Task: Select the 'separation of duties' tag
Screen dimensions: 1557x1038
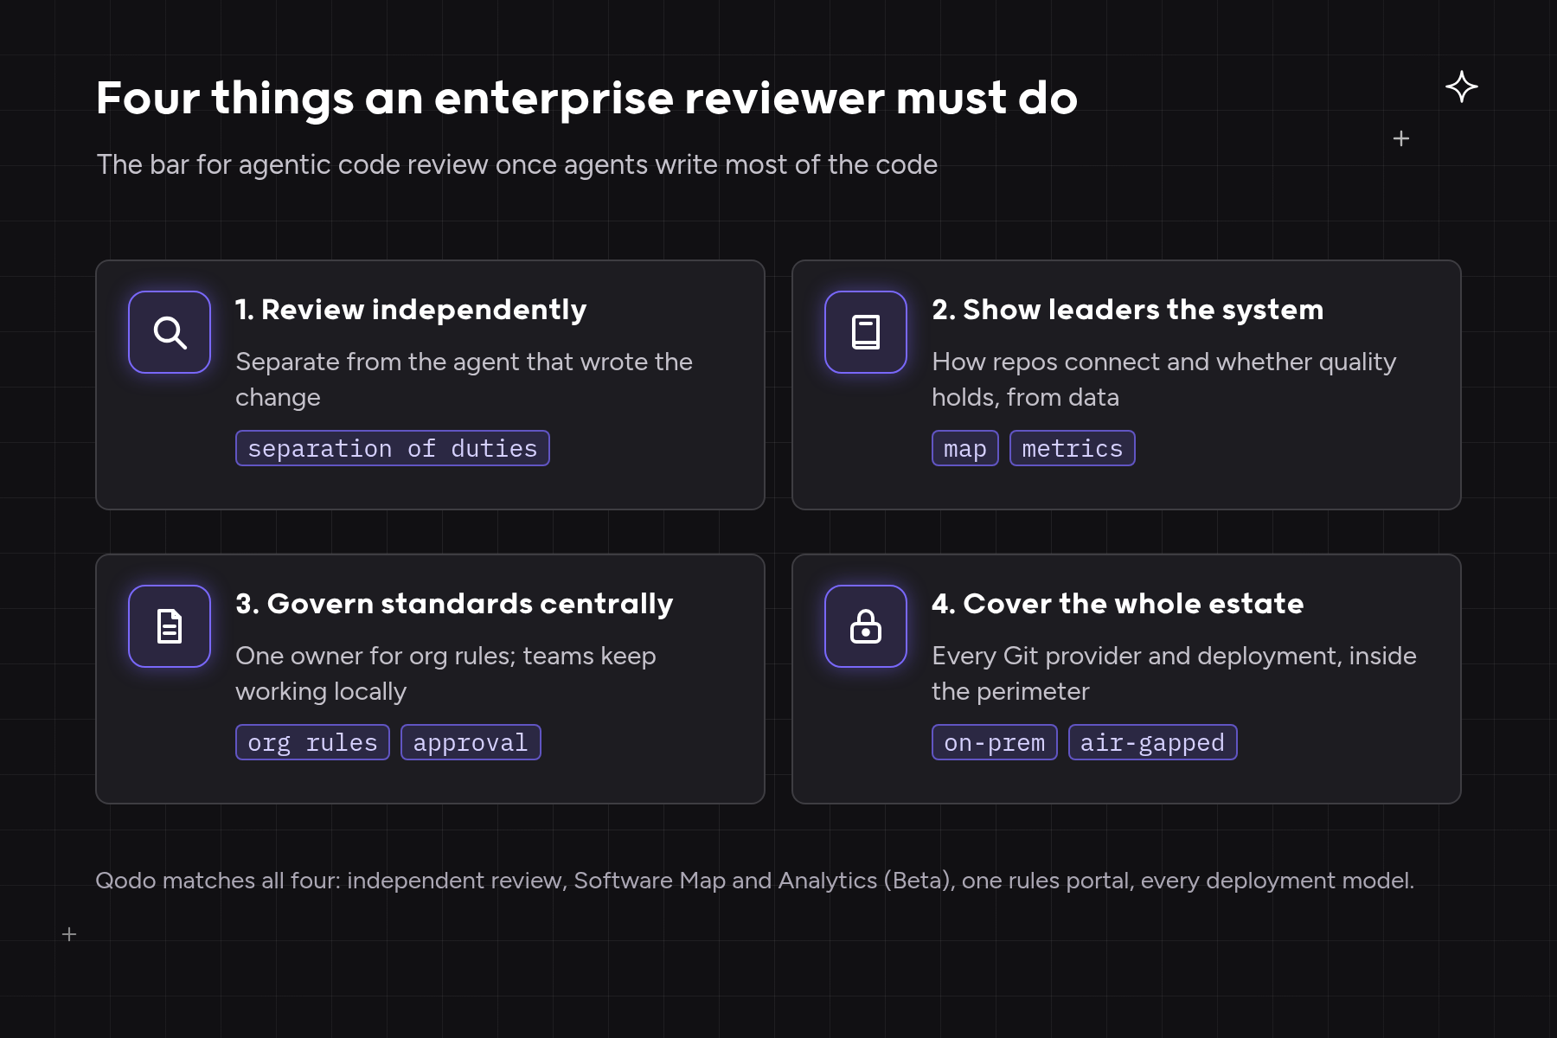Action: 393,448
